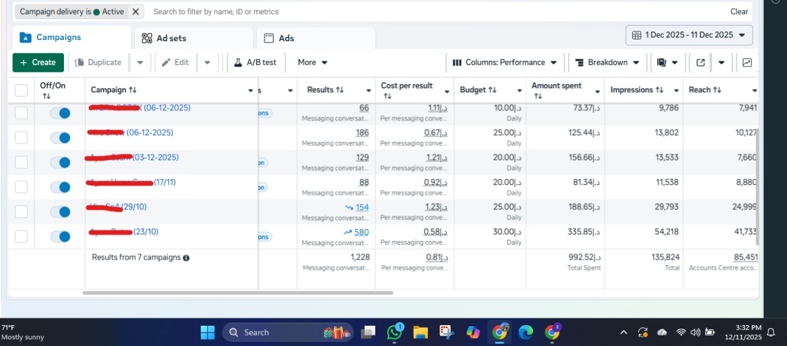The height and width of the screenshot is (346, 787).
Task: Open the Windows Start menu
Action: [x=208, y=332]
